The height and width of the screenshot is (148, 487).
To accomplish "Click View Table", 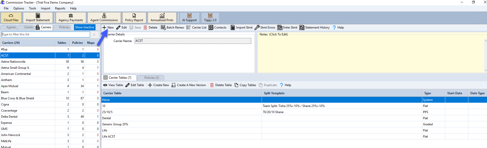I will point(113,85).
